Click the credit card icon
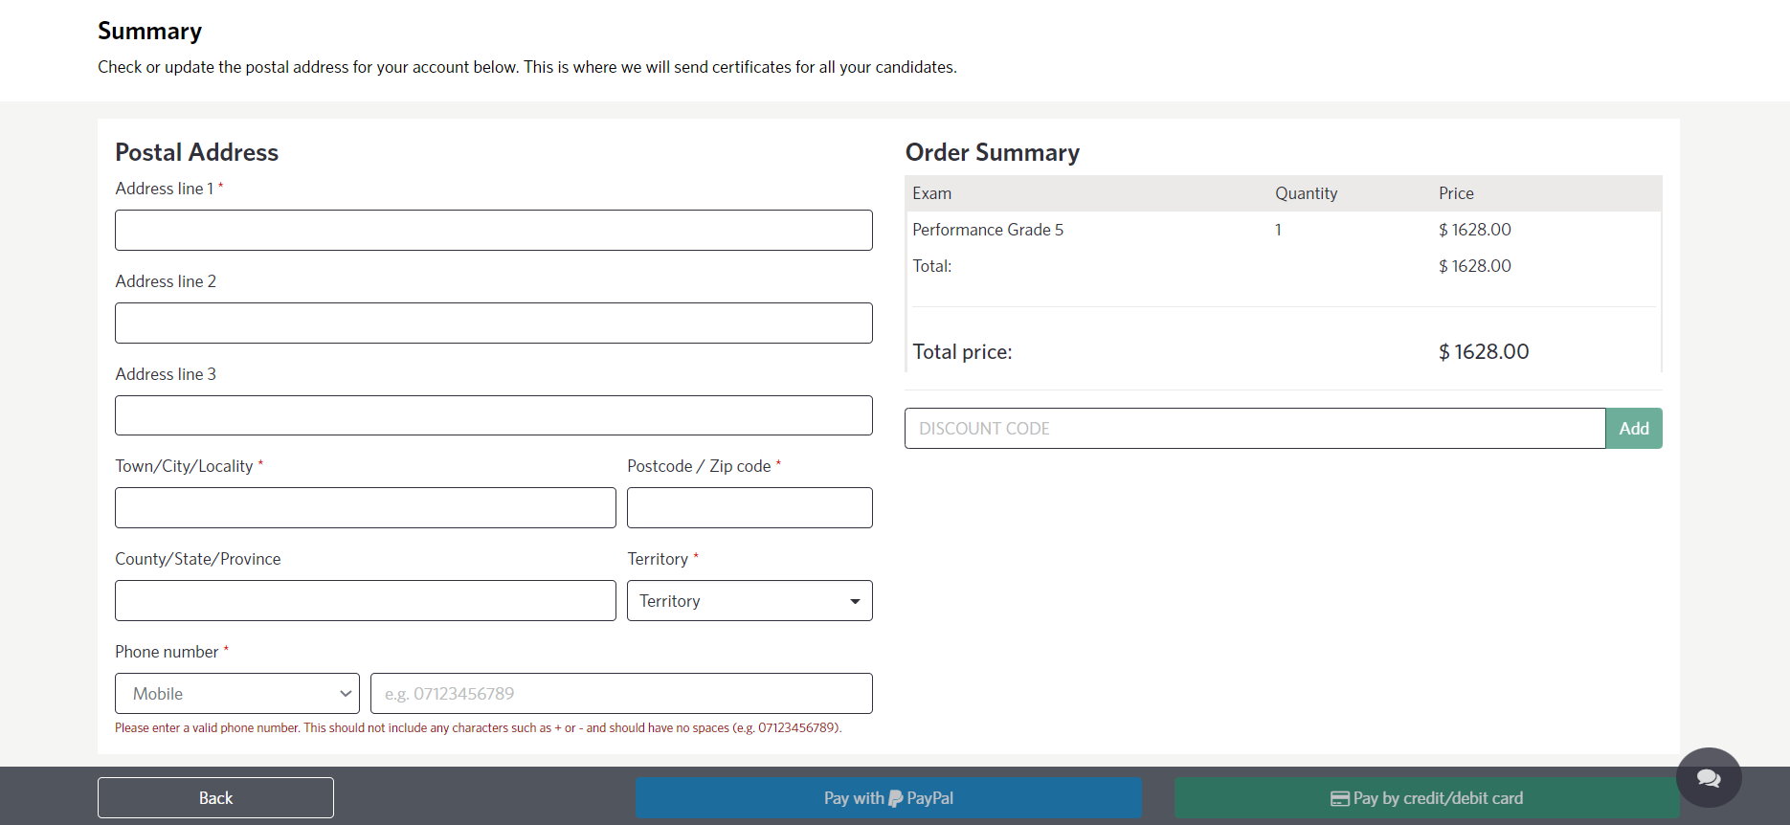This screenshot has height=825, width=1790. click(1339, 798)
